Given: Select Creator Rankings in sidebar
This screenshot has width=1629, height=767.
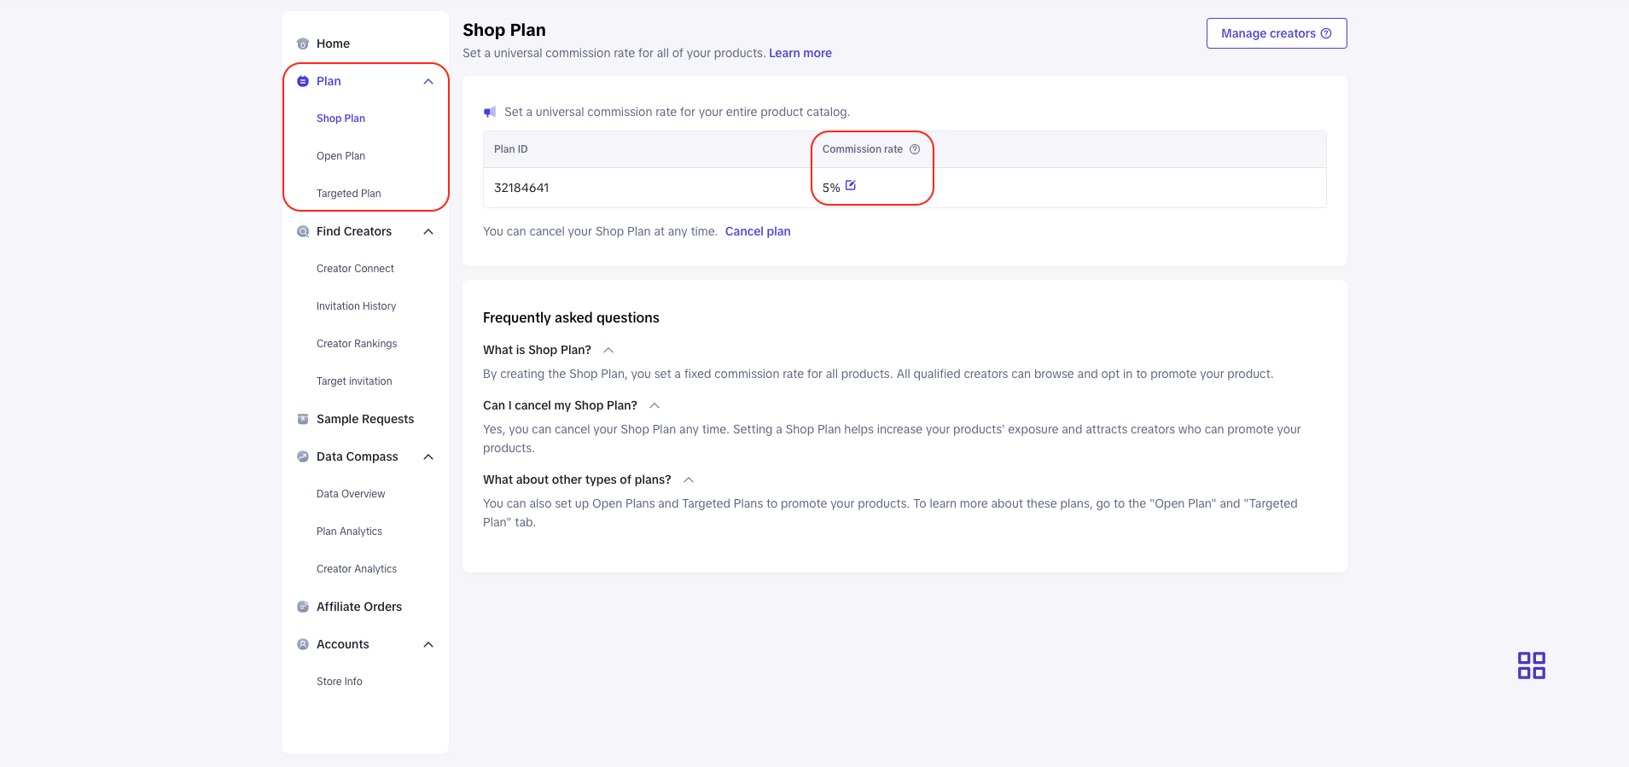Looking at the screenshot, I should 357,344.
